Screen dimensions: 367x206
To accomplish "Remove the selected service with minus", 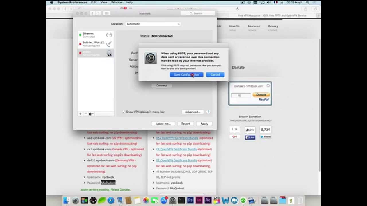I will tap(85, 114).
